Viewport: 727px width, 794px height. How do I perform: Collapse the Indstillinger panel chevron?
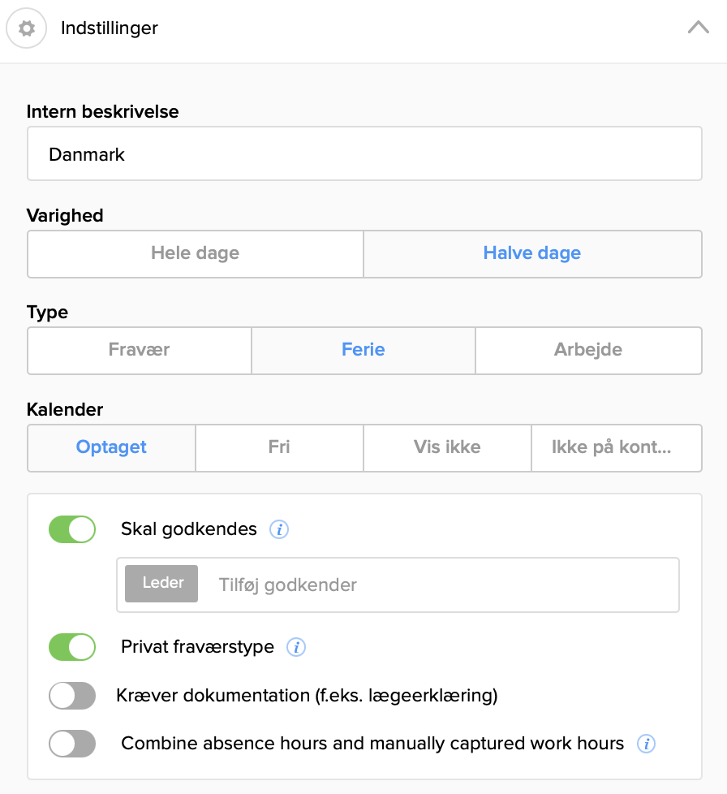pos(698,28)
